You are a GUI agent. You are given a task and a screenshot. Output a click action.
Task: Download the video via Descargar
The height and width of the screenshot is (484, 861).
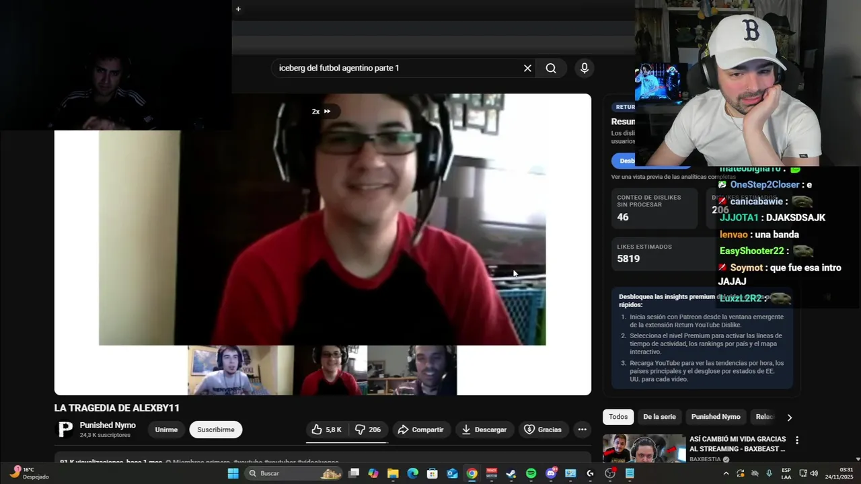click(484, 430)
